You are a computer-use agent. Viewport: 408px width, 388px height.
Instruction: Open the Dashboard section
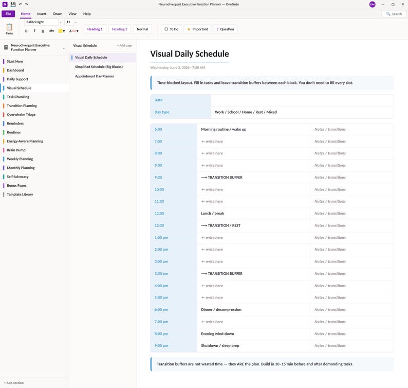(34, 70)
